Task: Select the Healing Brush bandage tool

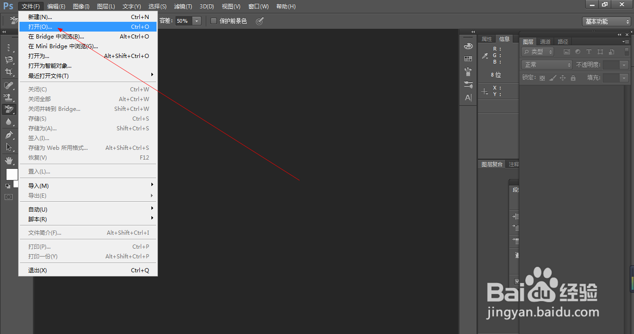Action: tap(9, 85)
